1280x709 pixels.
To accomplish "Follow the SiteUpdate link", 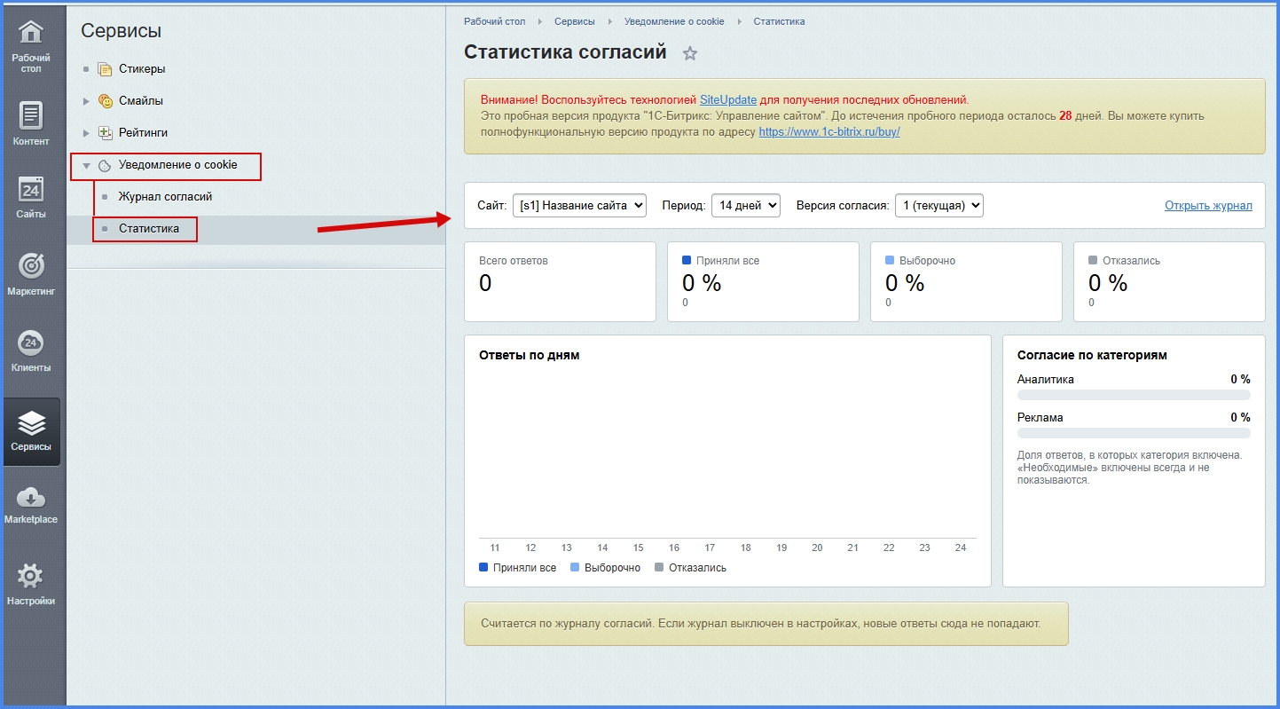I will pyautogui.click(x=728, y=100).
